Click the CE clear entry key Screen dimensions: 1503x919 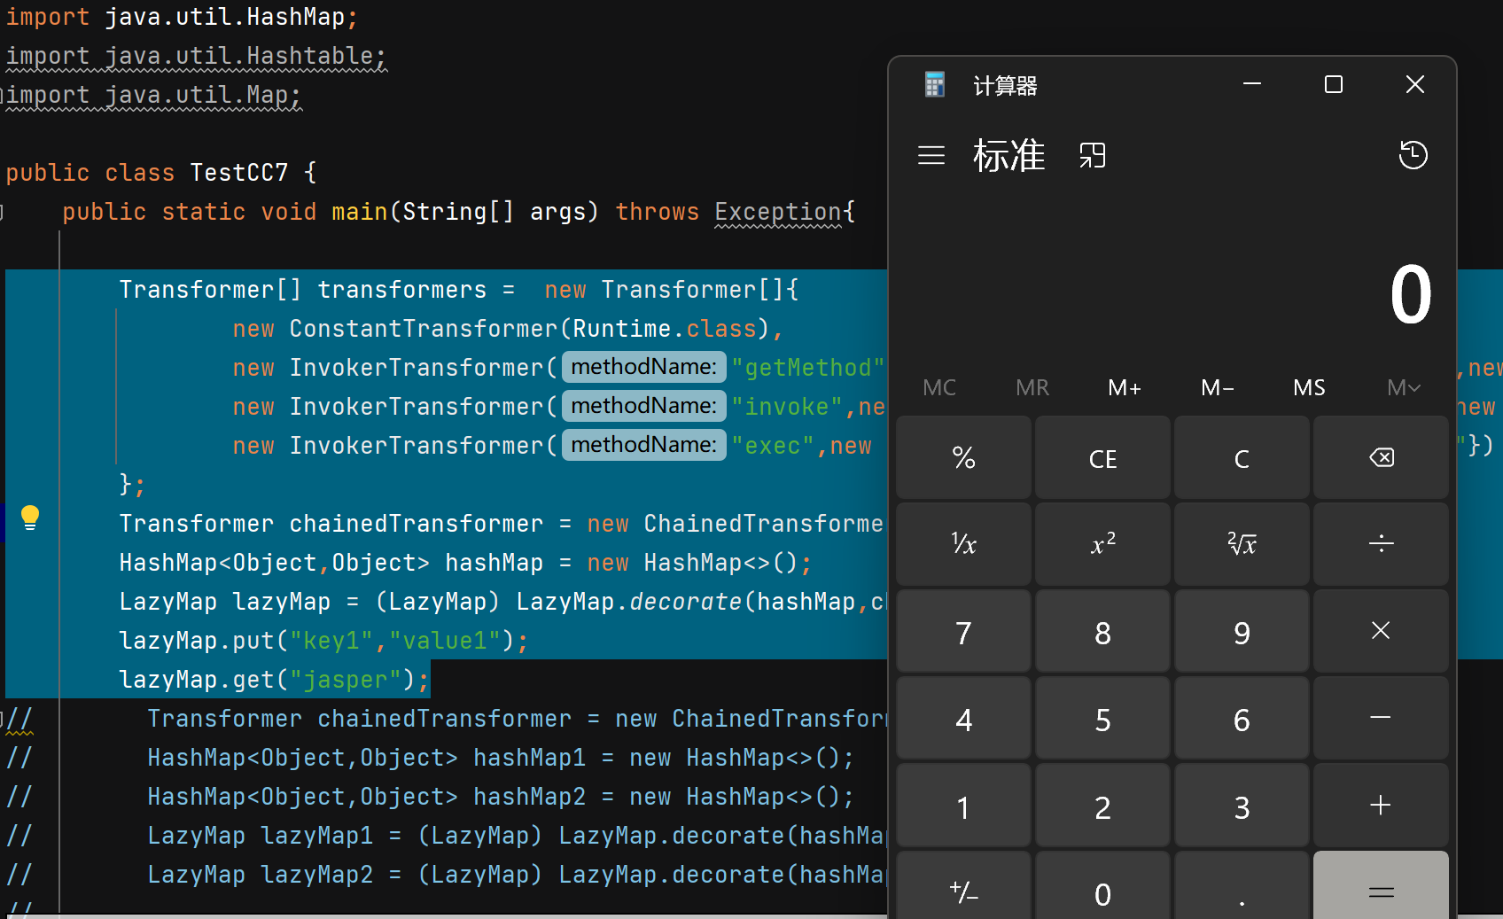tap(1102, 457)
